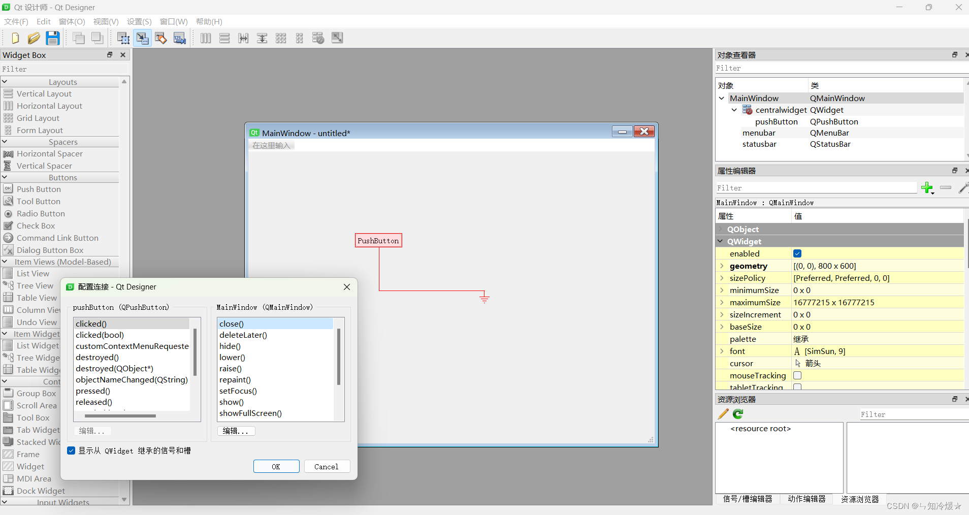
Task: Select the hide() slot in list
Action: coord(230,346)
